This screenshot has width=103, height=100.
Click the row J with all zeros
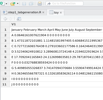click(x=56, y=84)
